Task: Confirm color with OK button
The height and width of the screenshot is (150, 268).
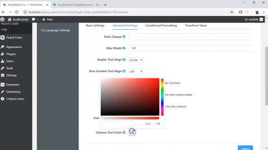Action: pos(158,124)
